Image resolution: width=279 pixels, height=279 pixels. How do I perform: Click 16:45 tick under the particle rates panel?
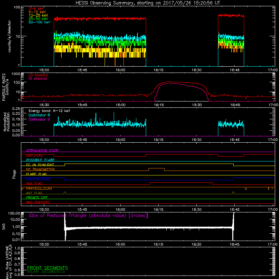[235, 105]
